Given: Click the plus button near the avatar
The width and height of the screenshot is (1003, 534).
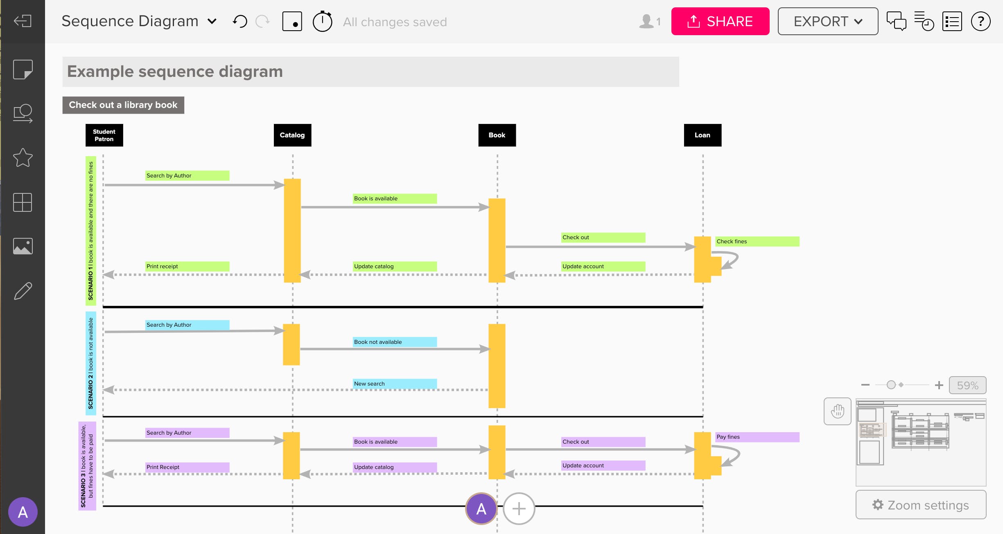Looking at the screenshot, I should click(x=519, y=509).
